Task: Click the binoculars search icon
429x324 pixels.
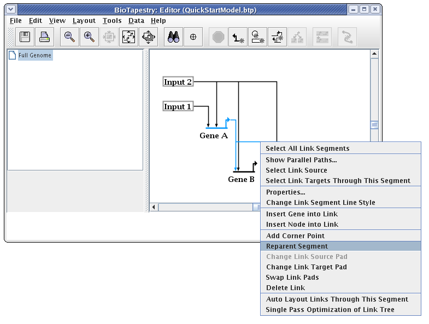Action: [x=174, y=37]
